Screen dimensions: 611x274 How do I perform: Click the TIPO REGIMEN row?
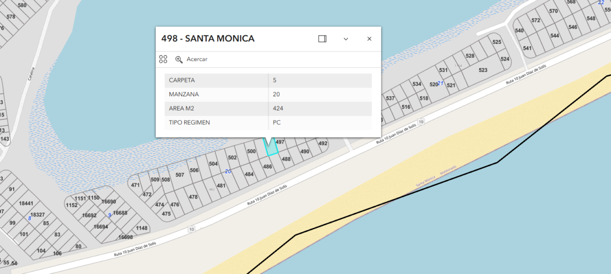pos(268,122)
